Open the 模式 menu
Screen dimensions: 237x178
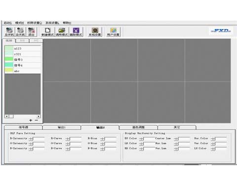pos(19,23)
